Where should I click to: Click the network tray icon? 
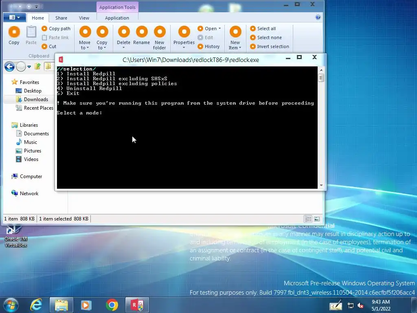click(x=351, y=306)
